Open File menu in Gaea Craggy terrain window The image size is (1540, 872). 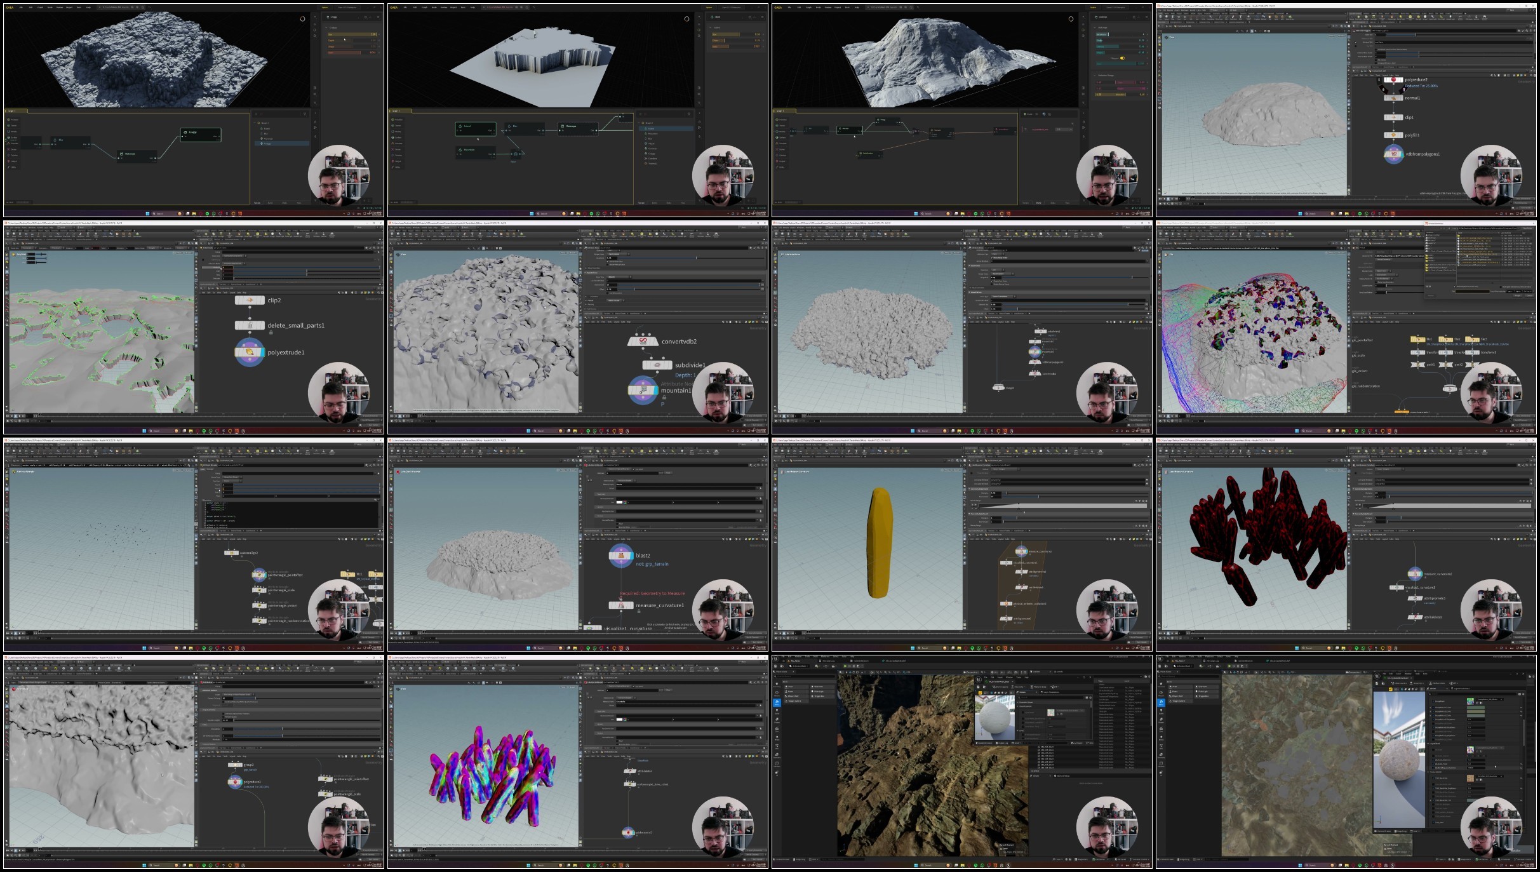click(x=20, y=8)
